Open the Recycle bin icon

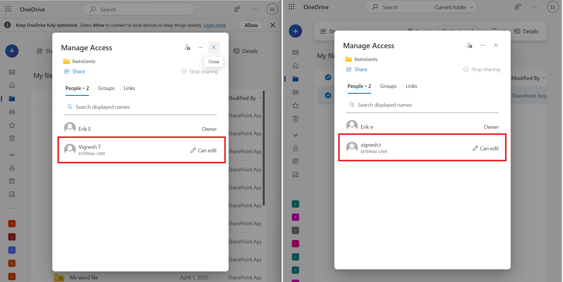coord(12,138)
